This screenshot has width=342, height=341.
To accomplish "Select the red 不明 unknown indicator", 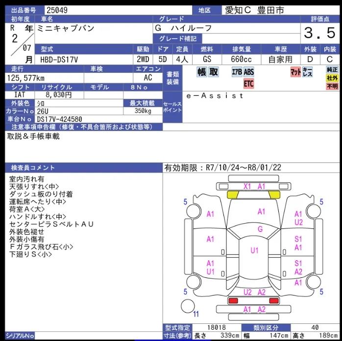I will pos(332,86).
